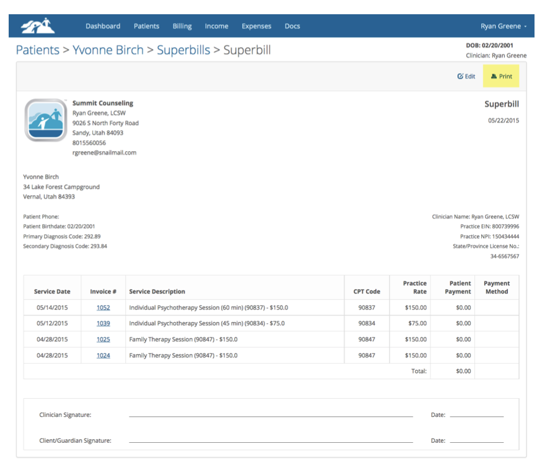Open the Ryan Greene account dropdown
550x467 pixels.
(503, 26)
